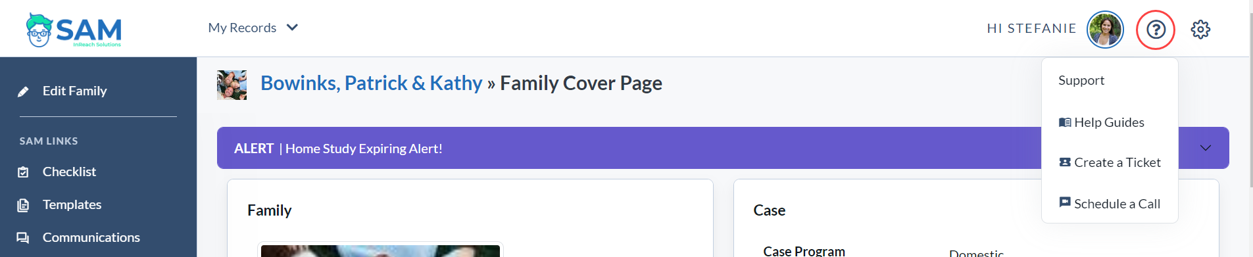Image resolution: width=1253 pixels, height=257 pixels.
Task: Click the Schedule a Call icon
Action: pos(1065,202)
